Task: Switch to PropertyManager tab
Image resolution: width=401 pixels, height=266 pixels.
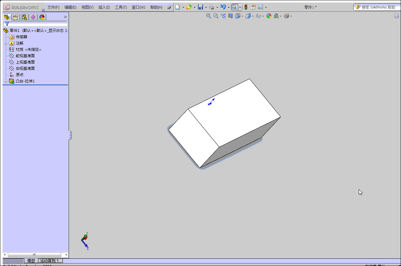Action: click(15, 17)
